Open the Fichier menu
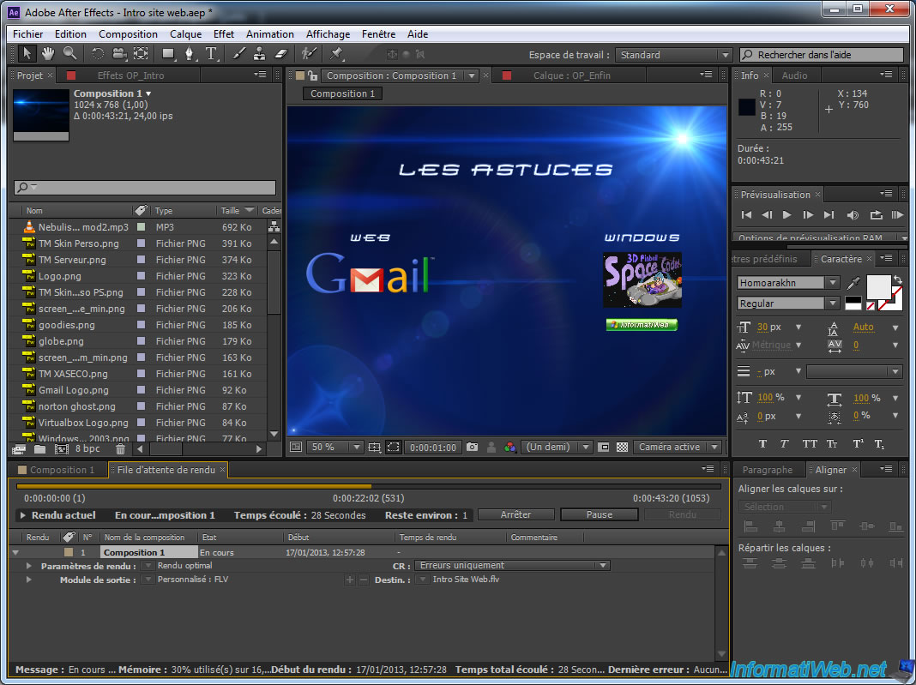The width and height of the screenshot is (916, 685). pos(28,34)
